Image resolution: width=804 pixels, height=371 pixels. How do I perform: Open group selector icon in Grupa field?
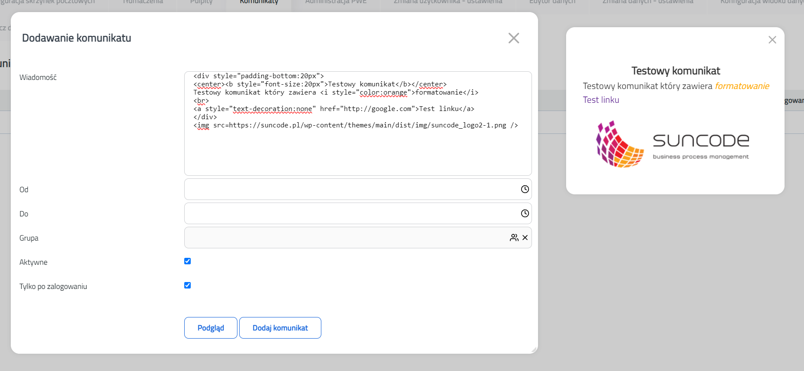click(514, 238)
